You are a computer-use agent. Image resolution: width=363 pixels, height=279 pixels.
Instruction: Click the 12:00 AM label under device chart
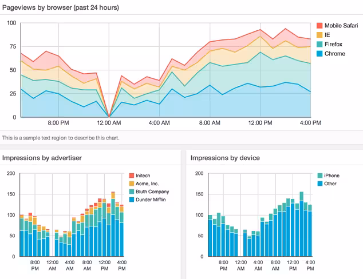241,266
